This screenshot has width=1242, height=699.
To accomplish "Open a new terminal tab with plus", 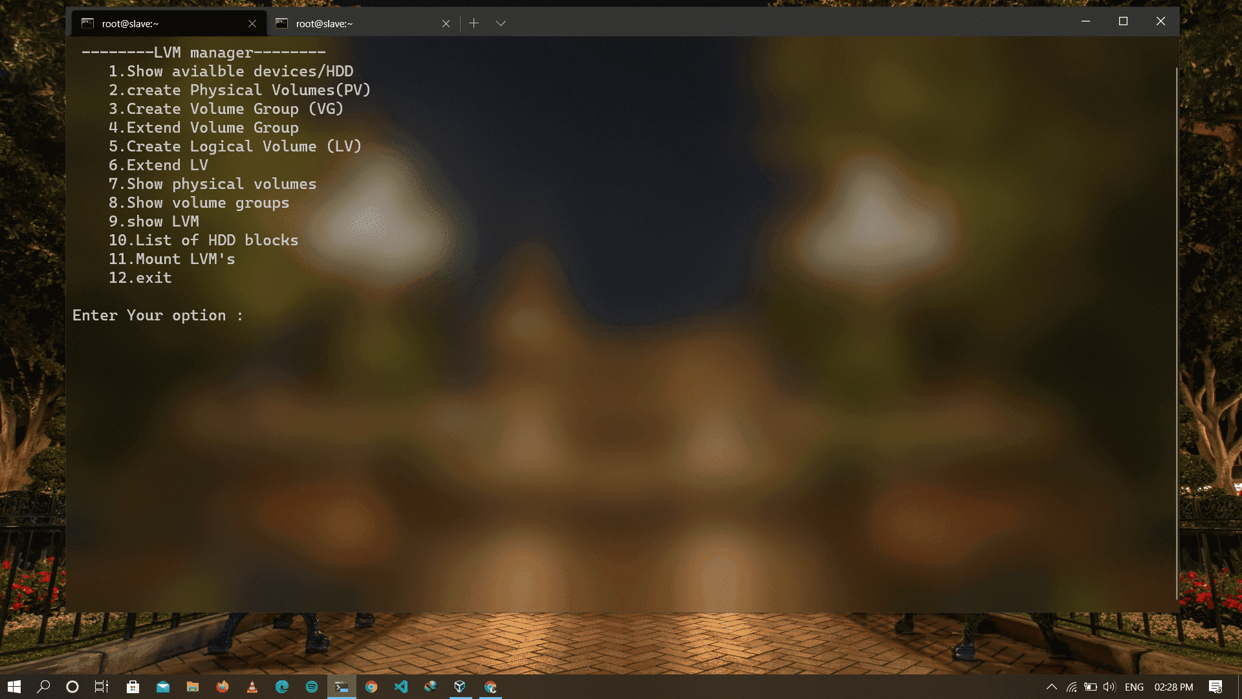I will (474, 23).
